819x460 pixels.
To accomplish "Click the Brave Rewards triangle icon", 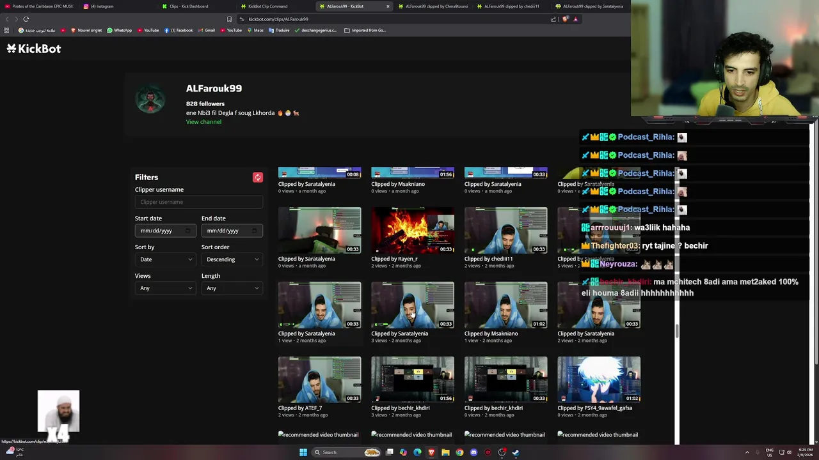I will (575, 19).
